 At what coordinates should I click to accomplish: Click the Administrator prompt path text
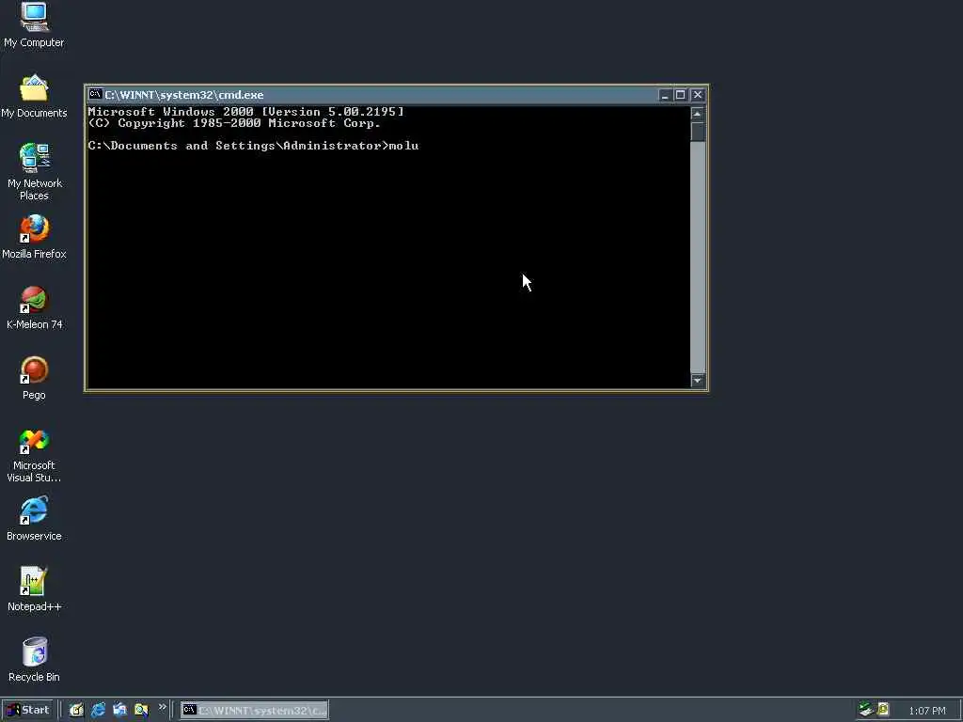[238, 146]
